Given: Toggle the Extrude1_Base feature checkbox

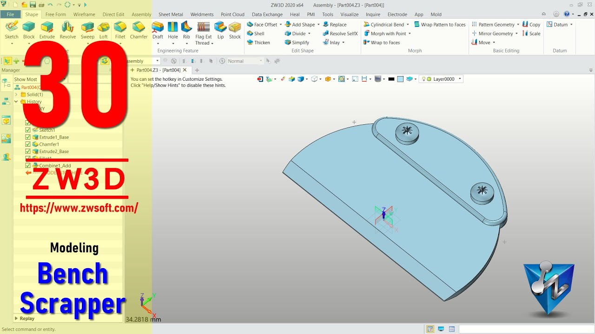Looking at the screenshot, I should click(x=28, y=137).
